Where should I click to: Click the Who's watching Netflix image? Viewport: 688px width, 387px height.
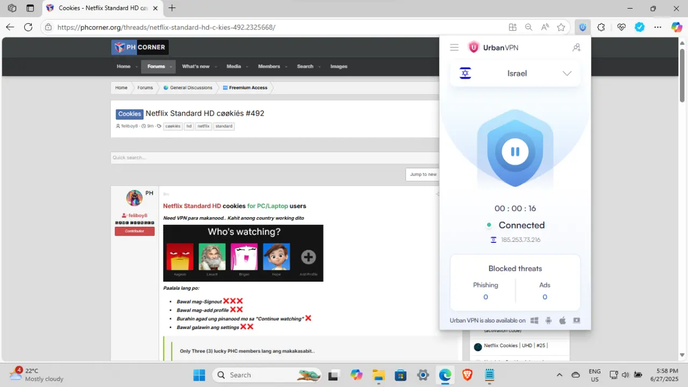(x=243, y=253)
